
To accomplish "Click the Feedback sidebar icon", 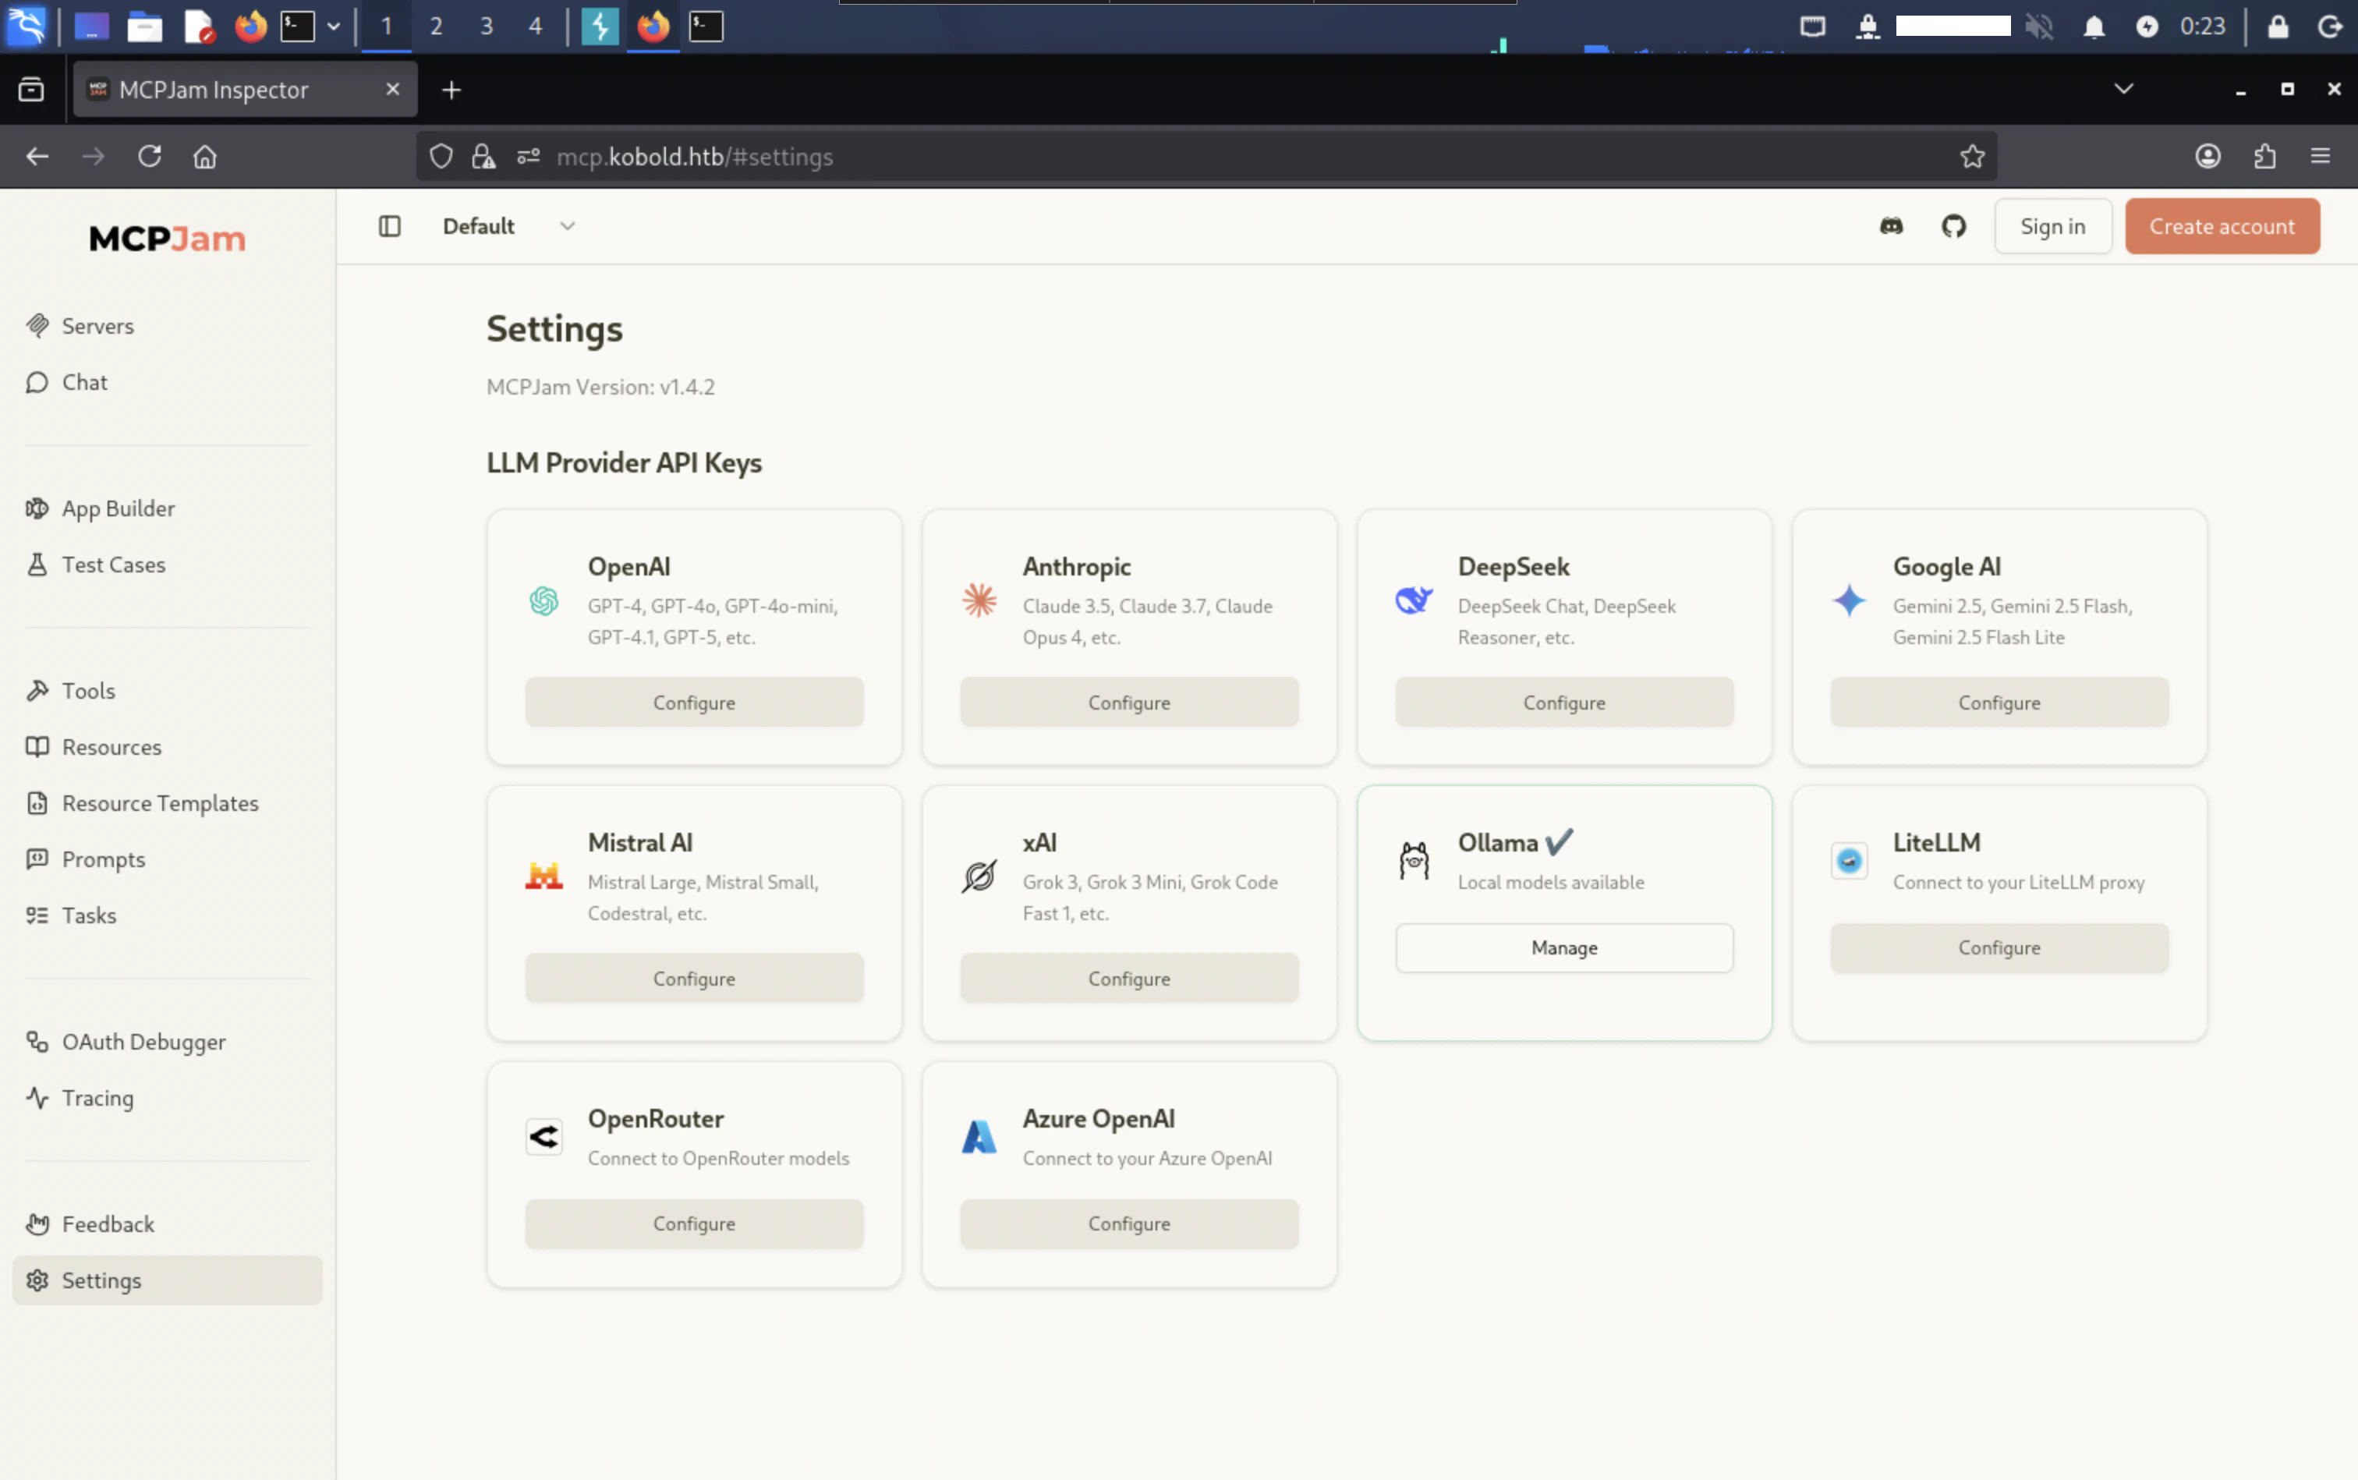I will point(37,1224).
